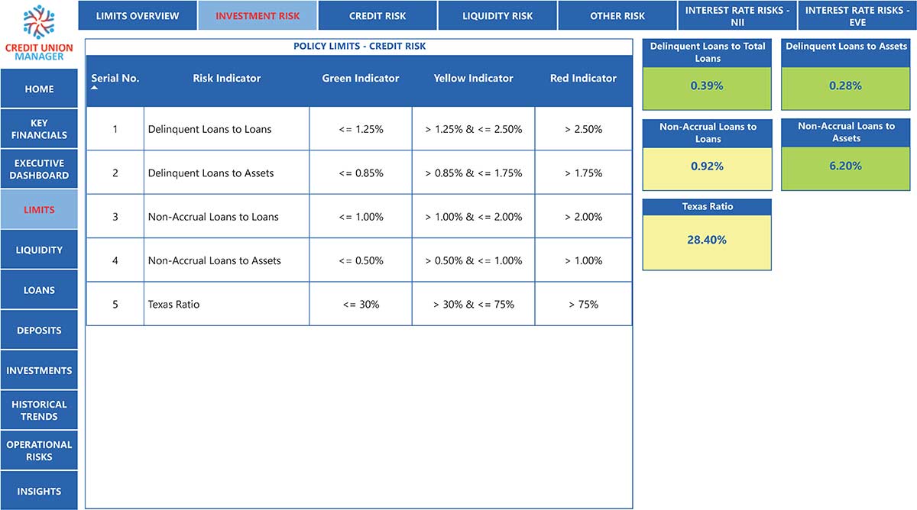Select Historical Trends in the sidebar

[39, 411]
